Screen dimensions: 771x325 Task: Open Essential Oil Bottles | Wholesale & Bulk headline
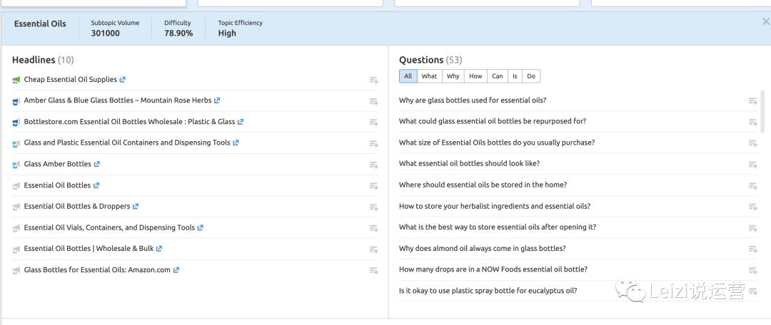89,249
